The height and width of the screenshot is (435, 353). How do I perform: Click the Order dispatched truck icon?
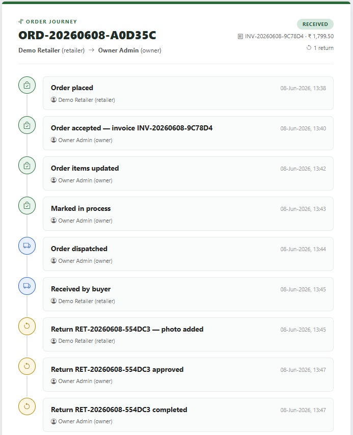[27, 246]
